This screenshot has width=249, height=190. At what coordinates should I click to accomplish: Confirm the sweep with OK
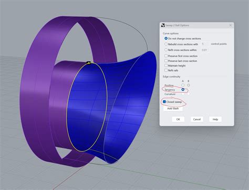pyautogui.click(x=178, y=119)
